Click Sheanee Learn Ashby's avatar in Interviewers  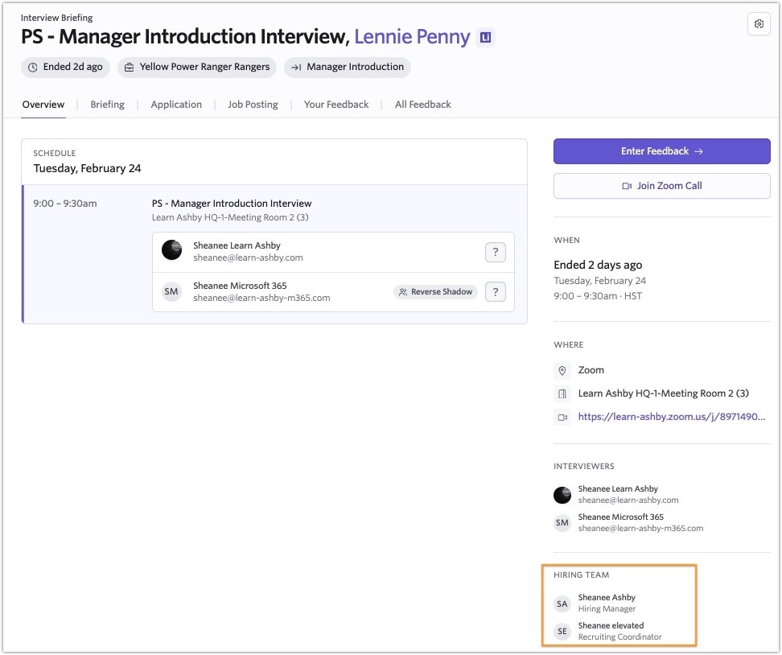562,495
